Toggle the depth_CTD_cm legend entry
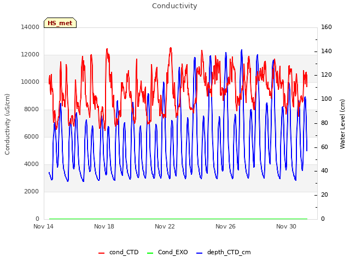This screenshot has height=263, width=350. pos(224,252)
